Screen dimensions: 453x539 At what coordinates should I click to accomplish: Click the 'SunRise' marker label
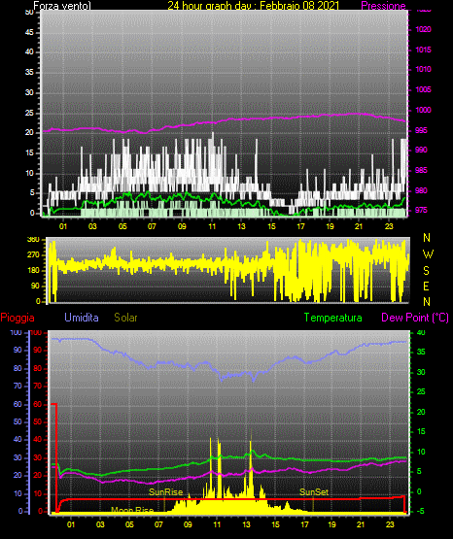[166, 492]
